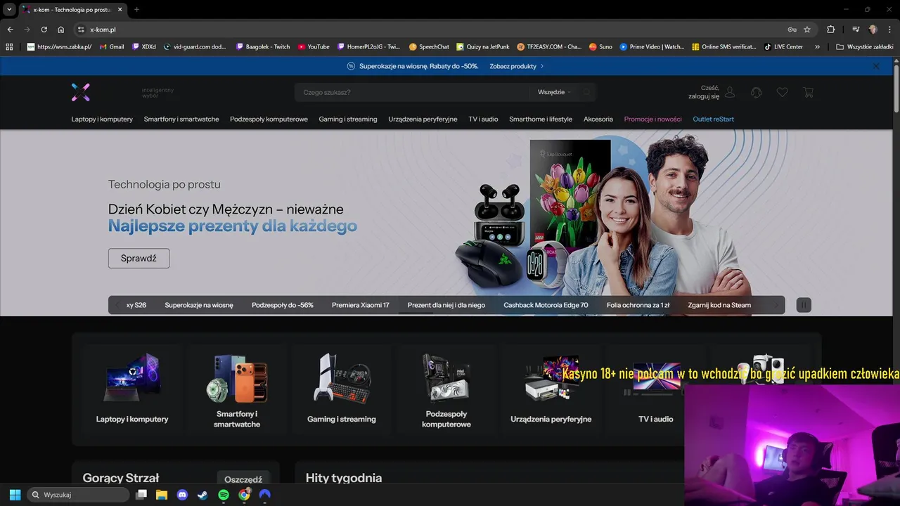Open the Laptopy i komputery menu
This screenshot has height=506, width=900.
pos(102,119)
